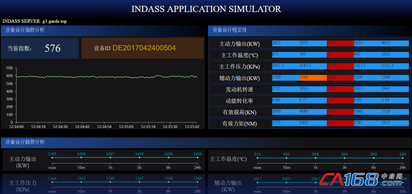Click the current index value 576
Viewport: 412px width, 194px height.
[x=53, y=48]
